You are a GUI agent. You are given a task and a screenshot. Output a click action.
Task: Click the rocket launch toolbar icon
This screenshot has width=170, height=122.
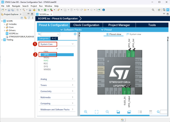click(59, 10)
